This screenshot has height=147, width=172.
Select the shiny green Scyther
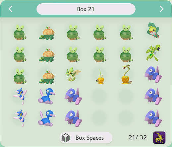[x=153, y=53]
